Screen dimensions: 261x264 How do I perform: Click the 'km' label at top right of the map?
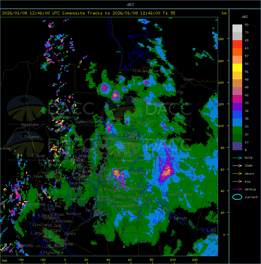224,13
